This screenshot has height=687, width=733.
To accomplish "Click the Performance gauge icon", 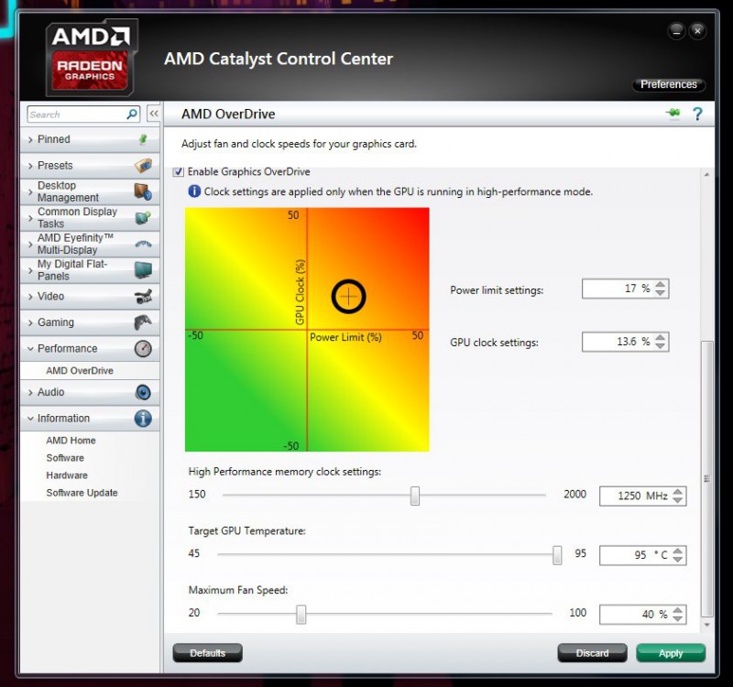I will point(143,349).
